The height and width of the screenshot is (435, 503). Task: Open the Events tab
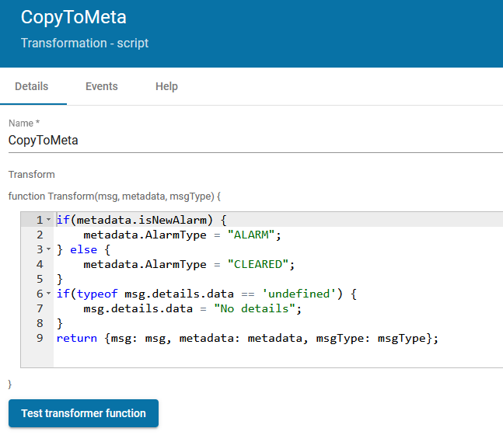[102, 86]
